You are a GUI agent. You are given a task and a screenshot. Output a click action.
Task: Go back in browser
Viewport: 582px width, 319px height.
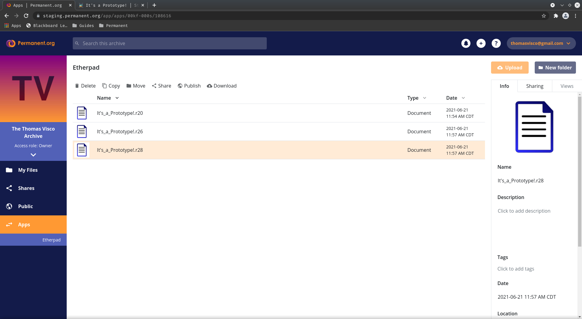7,16
